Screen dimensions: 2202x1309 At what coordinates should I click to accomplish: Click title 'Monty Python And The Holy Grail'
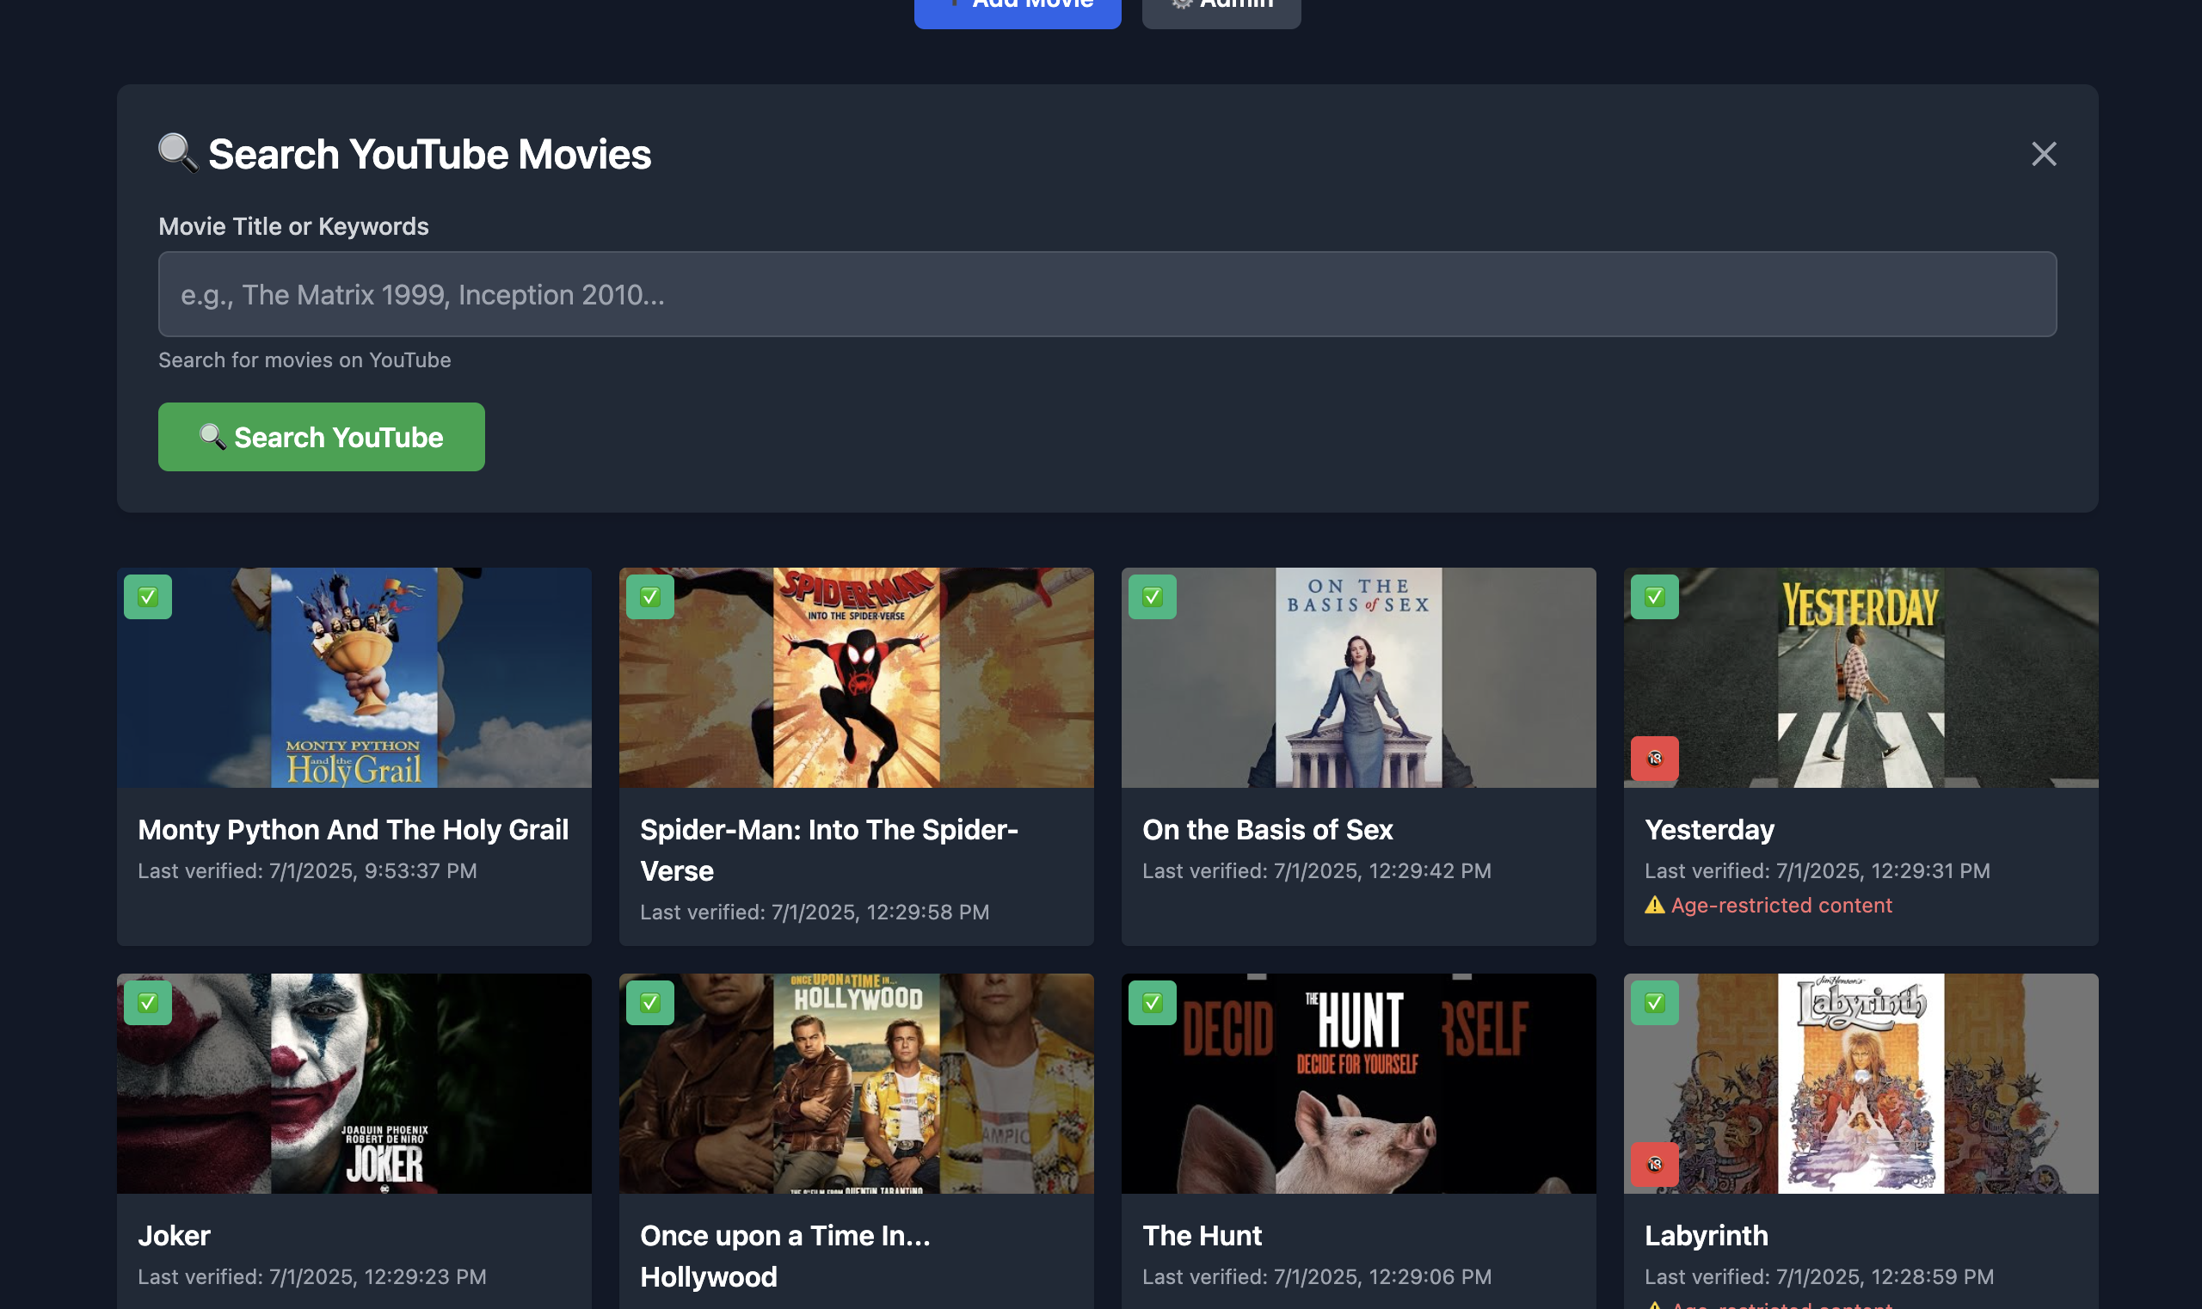(x=353, y=830)
